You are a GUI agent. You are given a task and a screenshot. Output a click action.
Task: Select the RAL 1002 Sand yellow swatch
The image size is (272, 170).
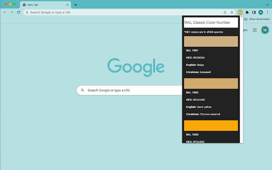pos(211,83)
